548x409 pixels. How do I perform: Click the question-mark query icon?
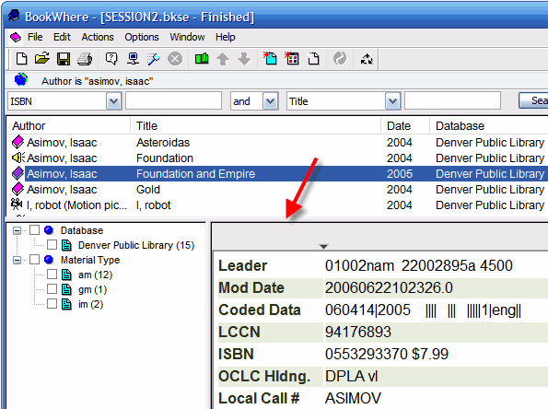(x=111, y=59)
